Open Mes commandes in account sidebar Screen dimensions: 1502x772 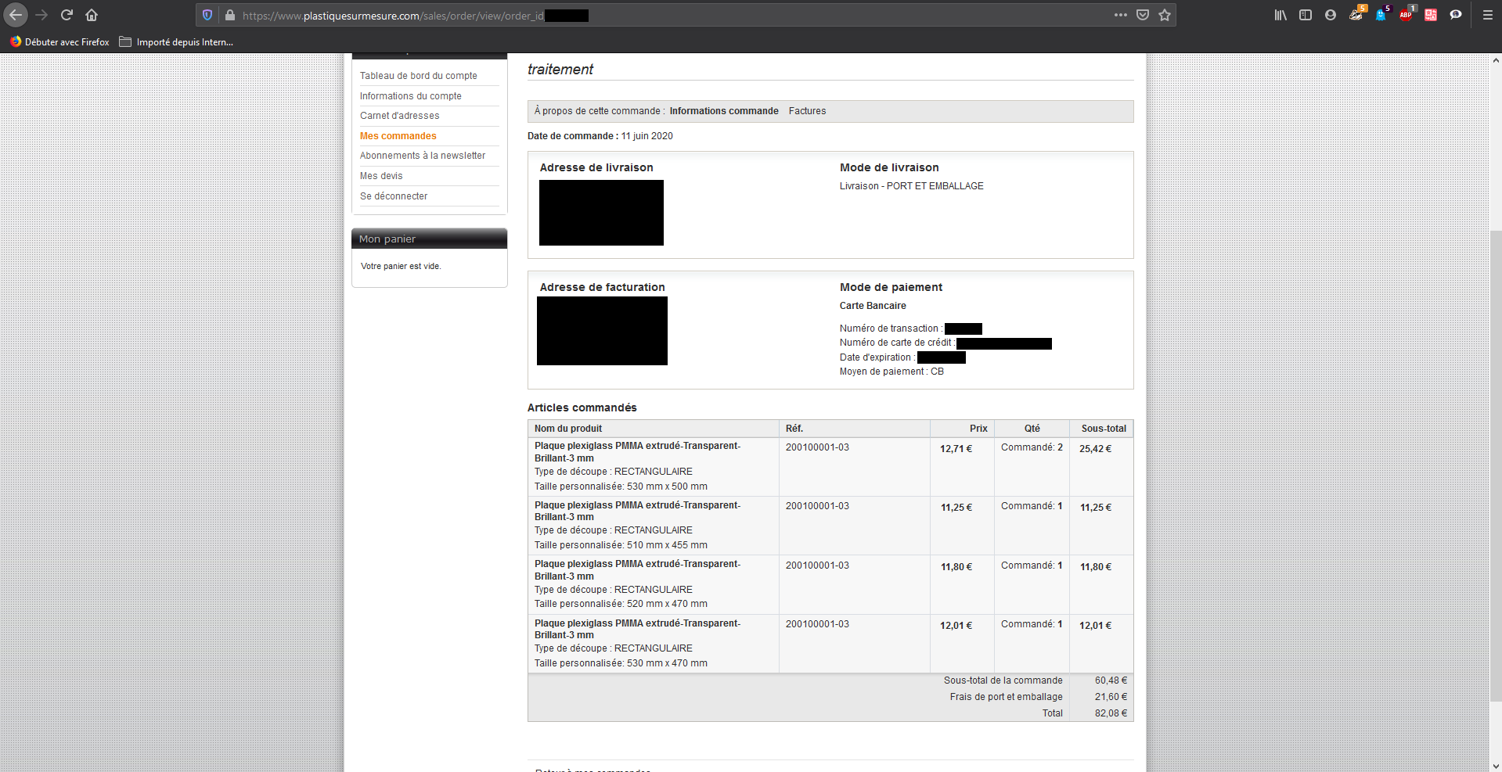click(398, 136)
